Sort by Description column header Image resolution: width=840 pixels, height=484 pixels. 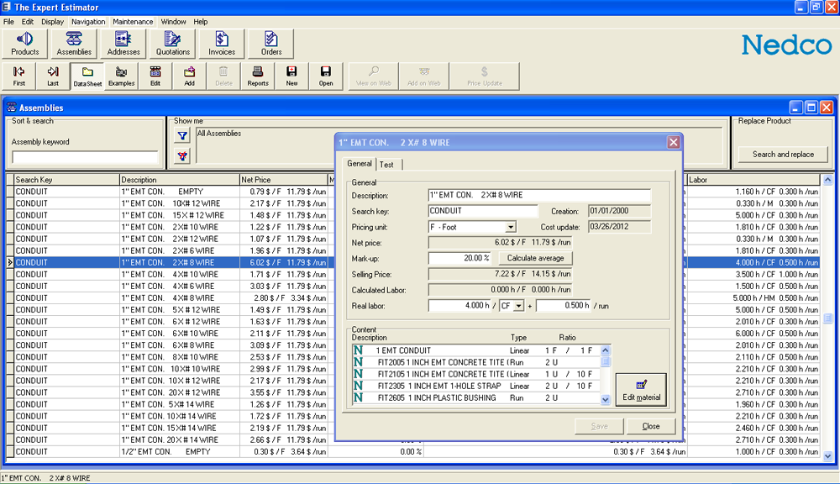[x=179, y=180]
